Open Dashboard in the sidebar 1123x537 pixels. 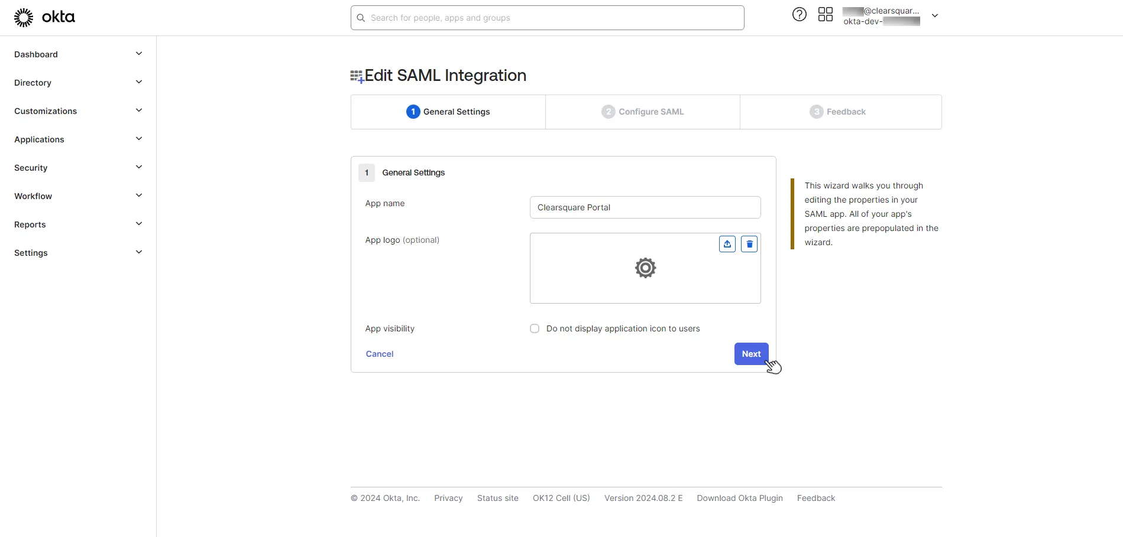pyautogui.click(x=36, y=54)
